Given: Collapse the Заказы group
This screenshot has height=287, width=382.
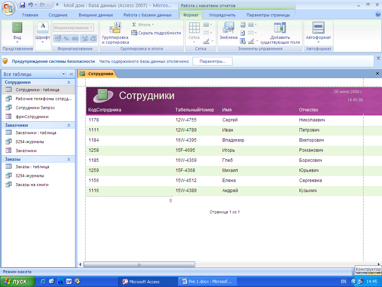Looking at the screenshot, I should pos(69,159).
